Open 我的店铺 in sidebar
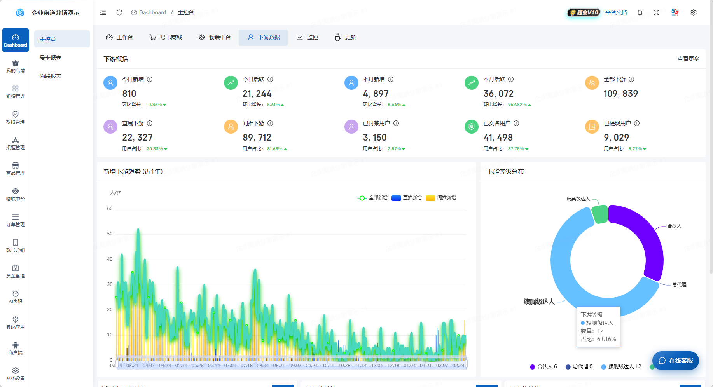713x387 pixels. pos(16,66)
